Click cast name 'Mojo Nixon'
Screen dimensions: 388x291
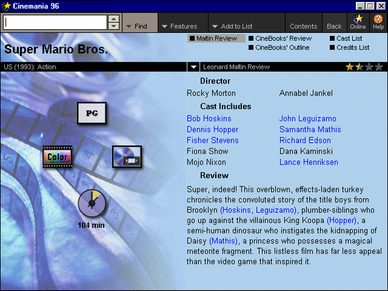pyautogui.click(x=206, y=162)
